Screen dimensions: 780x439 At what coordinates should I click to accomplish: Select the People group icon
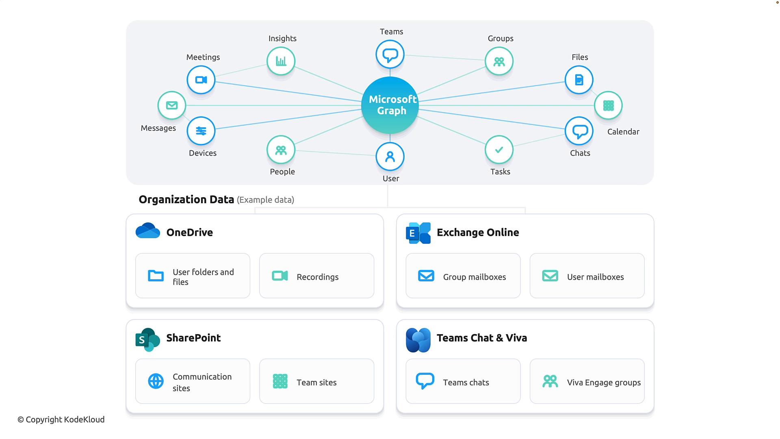pos(281,150)
